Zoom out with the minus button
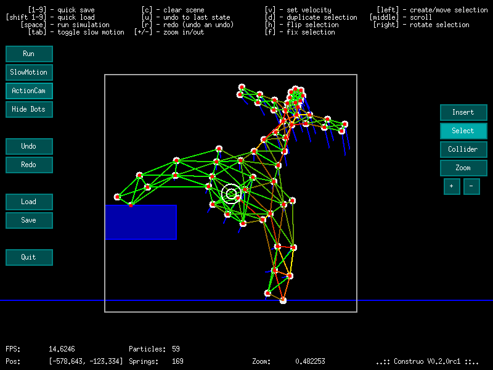Screen dimensions: 493x370 [471, 186]
